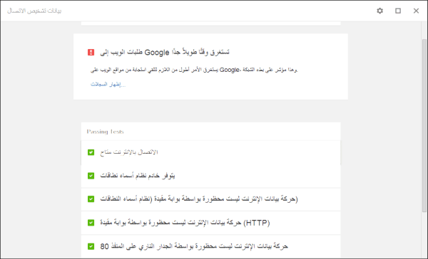
Task: Click the 'Passing Tests' section header
Action: pyautogui.click(x=105, y=132)
